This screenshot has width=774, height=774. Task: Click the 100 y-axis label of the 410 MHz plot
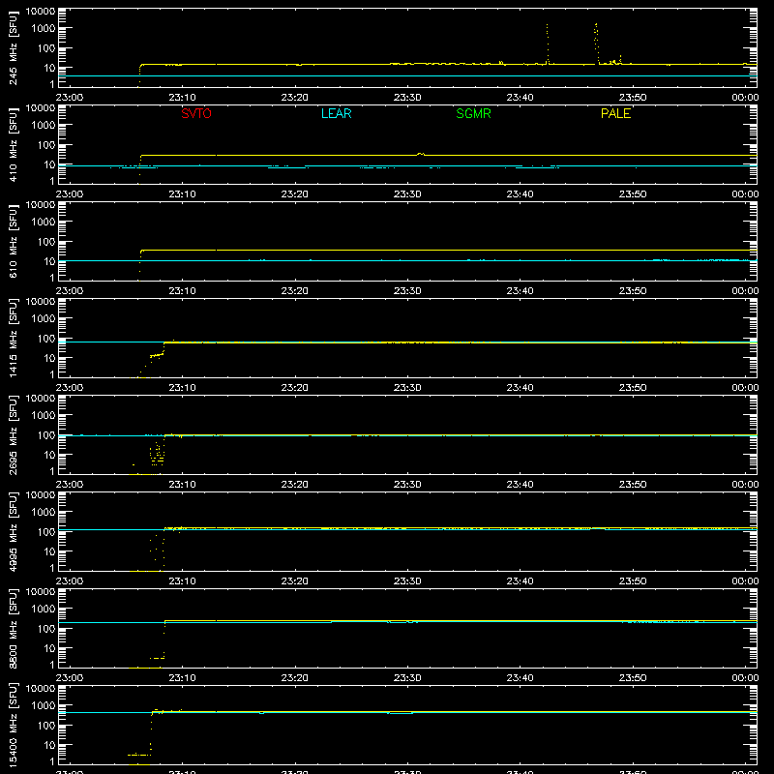(46, 145)
